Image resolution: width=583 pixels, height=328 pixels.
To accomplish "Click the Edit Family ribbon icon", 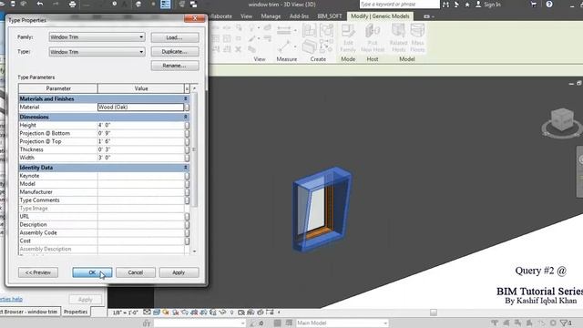I will 348,38.
